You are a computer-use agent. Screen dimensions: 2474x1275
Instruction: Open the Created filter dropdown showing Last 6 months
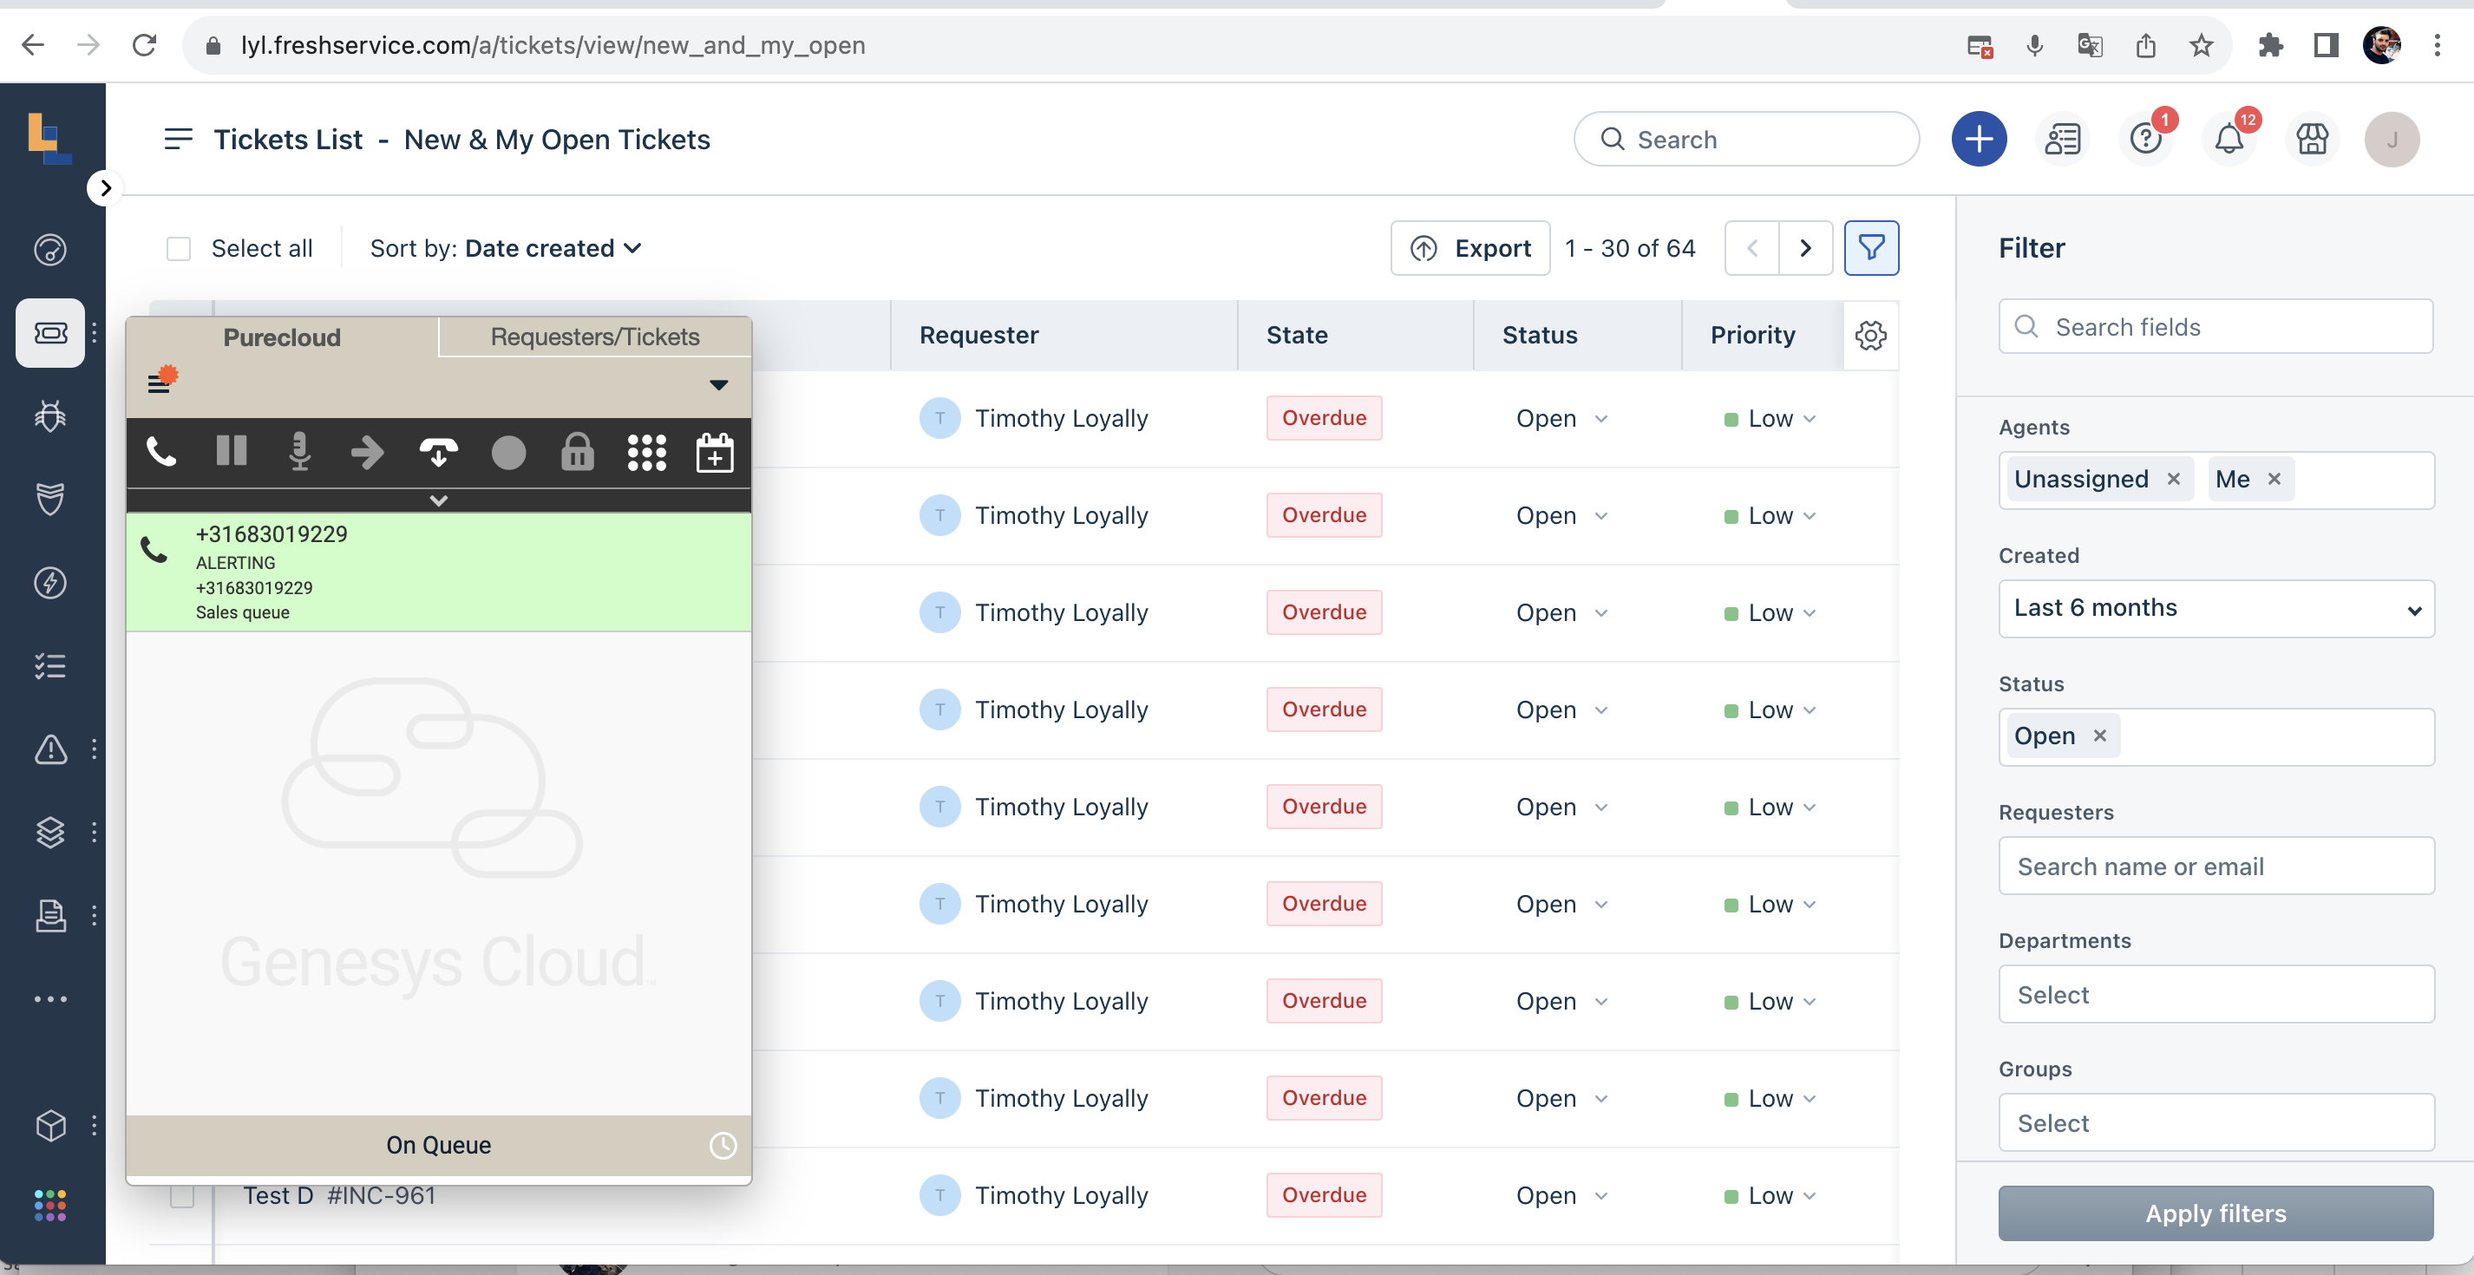tap(2215, 609)
